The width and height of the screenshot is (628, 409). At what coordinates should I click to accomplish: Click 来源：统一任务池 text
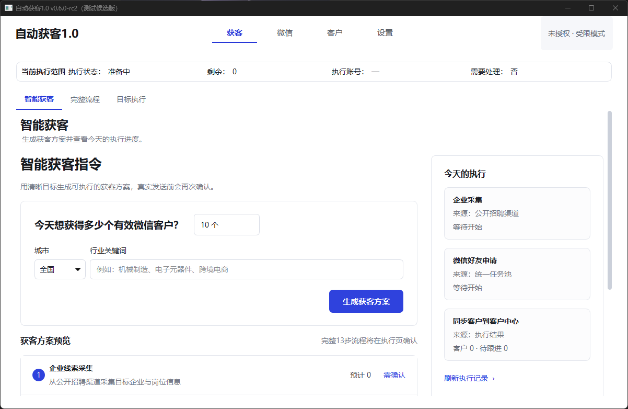pyautogui.click(x=482, y=274)
